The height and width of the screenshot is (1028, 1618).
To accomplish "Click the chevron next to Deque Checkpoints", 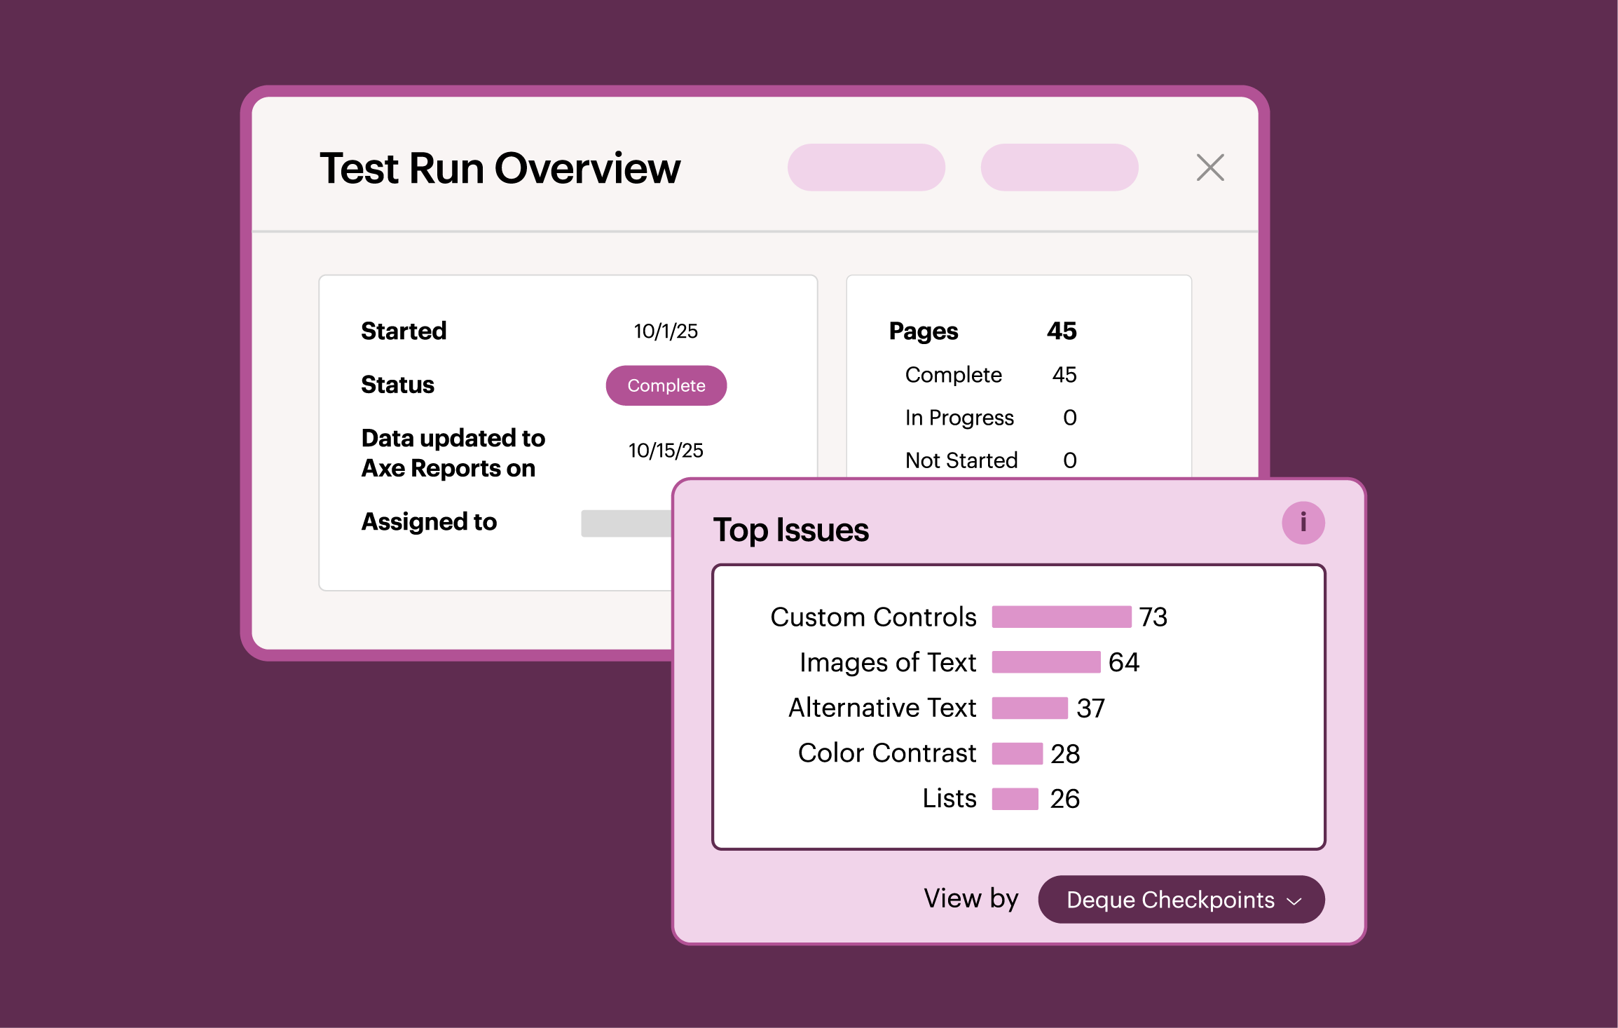I will click(x=1297, y=900).
